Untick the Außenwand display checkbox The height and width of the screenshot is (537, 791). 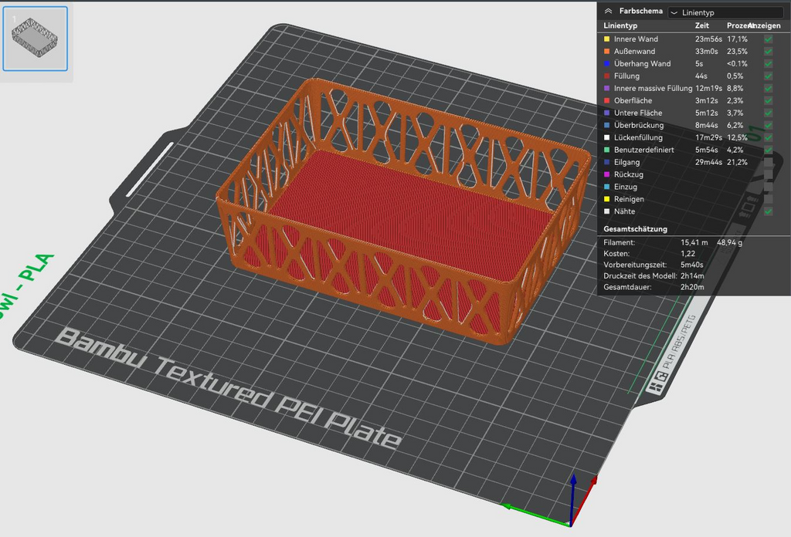[769, 52]
